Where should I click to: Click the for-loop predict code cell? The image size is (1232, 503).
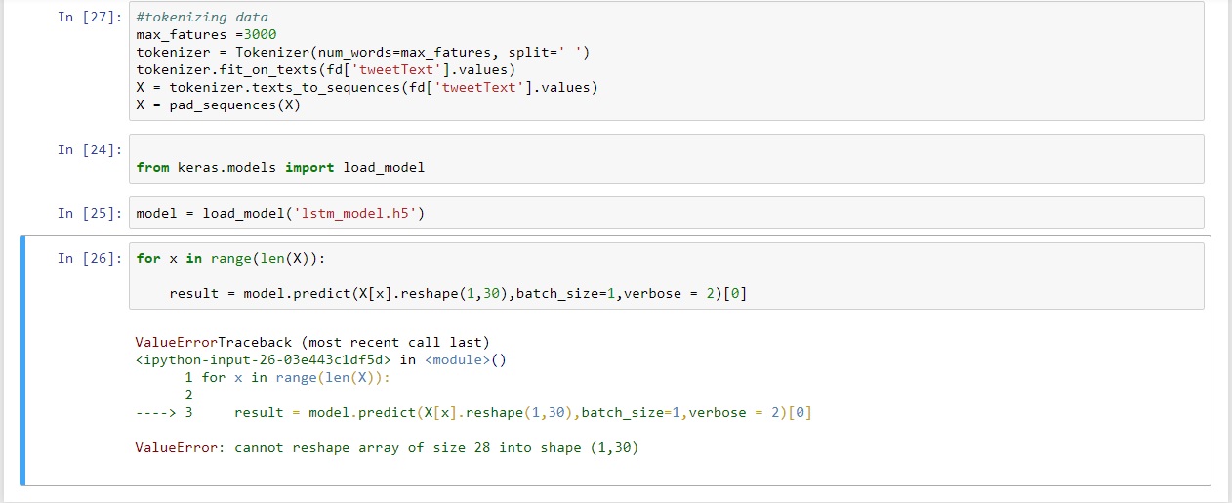click(x=666, y=275)
